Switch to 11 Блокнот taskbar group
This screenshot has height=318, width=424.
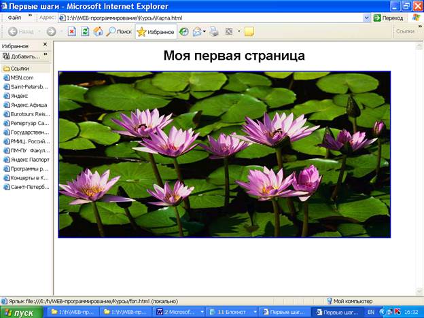click(232, 313)
